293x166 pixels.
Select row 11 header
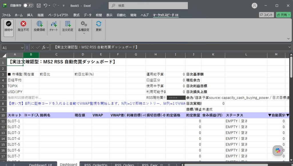[x=3, y=121]
